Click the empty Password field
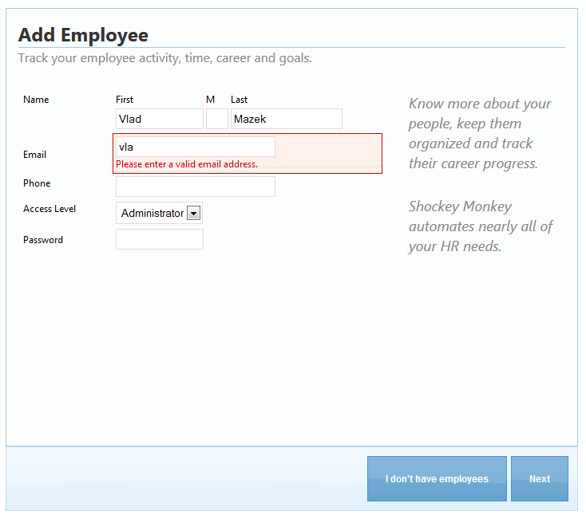Screen dimensions: 586x515 159,239
